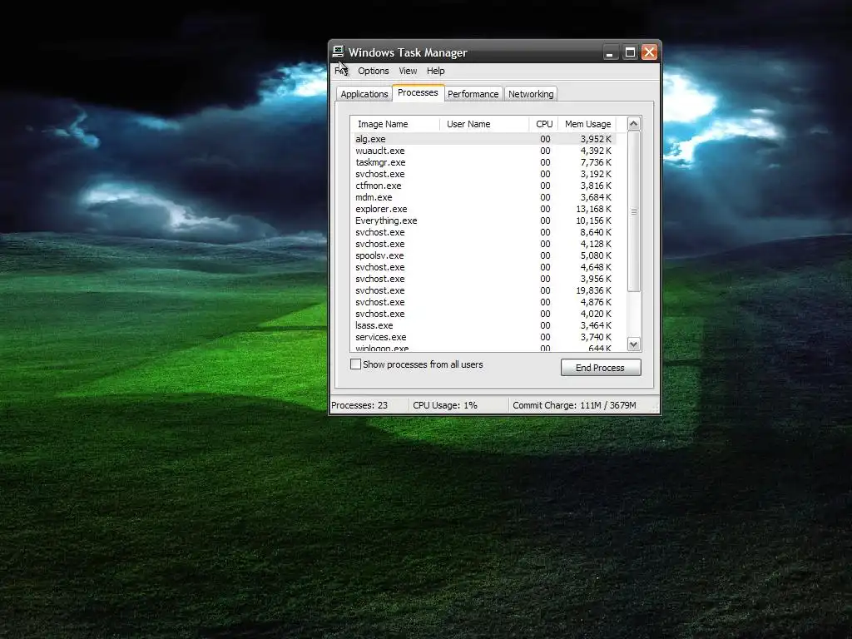Click the scroll down arrow in process list

[633, 344]
